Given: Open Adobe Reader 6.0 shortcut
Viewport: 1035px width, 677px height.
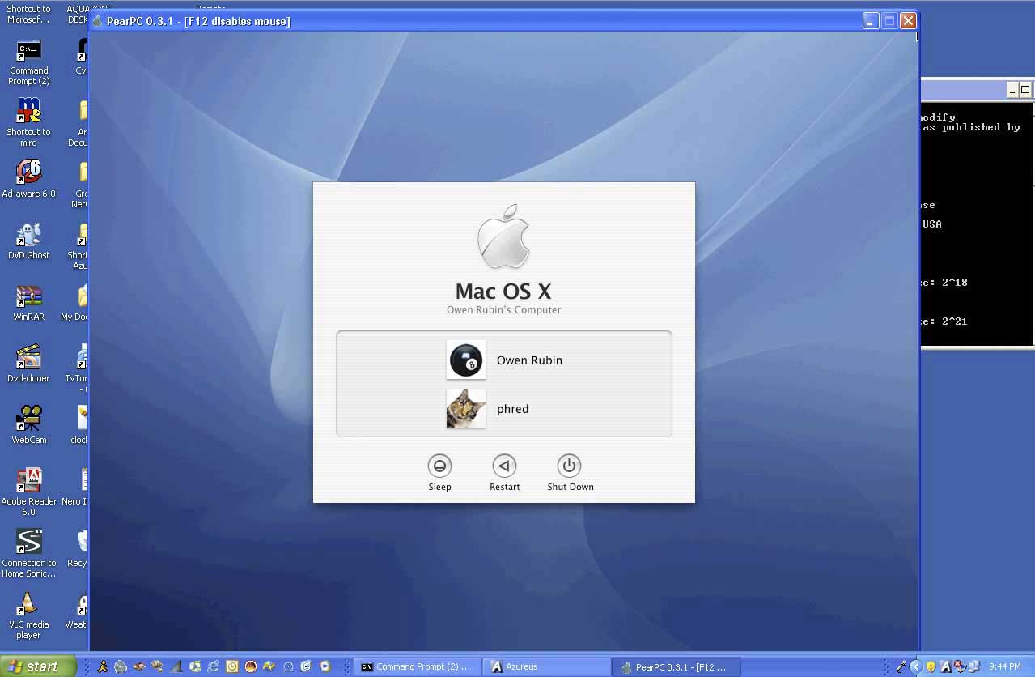Looking at the screenshot, I should (29, 481).
